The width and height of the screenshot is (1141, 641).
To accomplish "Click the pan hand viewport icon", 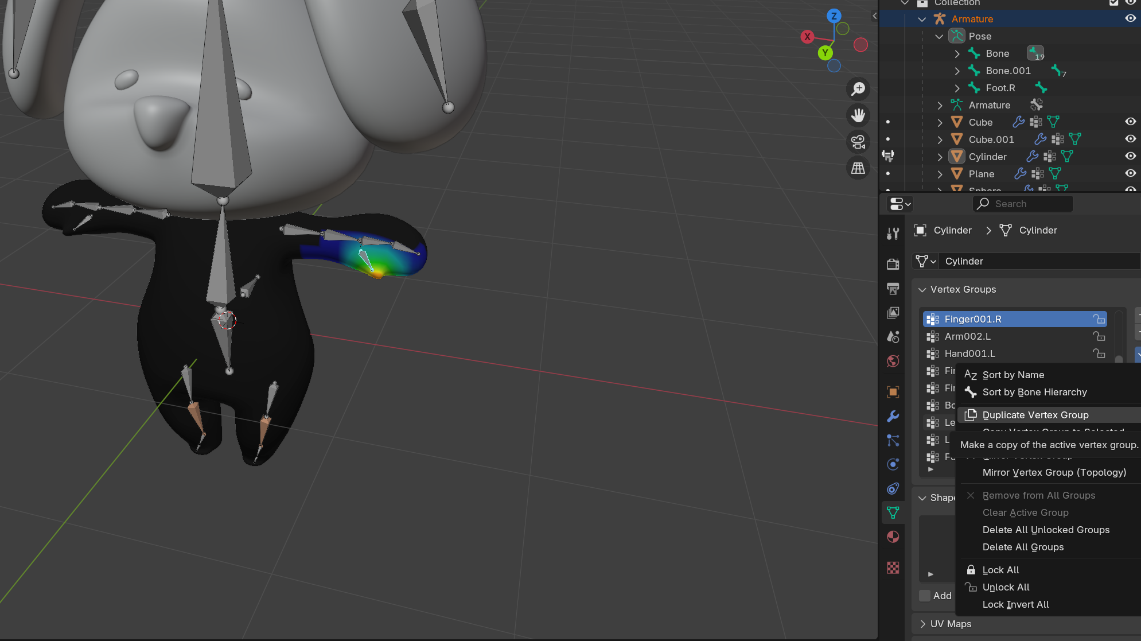I will [x=858, y=115].
